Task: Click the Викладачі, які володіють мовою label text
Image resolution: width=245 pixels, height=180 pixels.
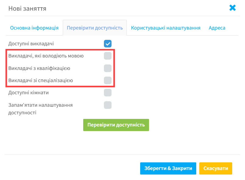Action: (x=46, y=56)
